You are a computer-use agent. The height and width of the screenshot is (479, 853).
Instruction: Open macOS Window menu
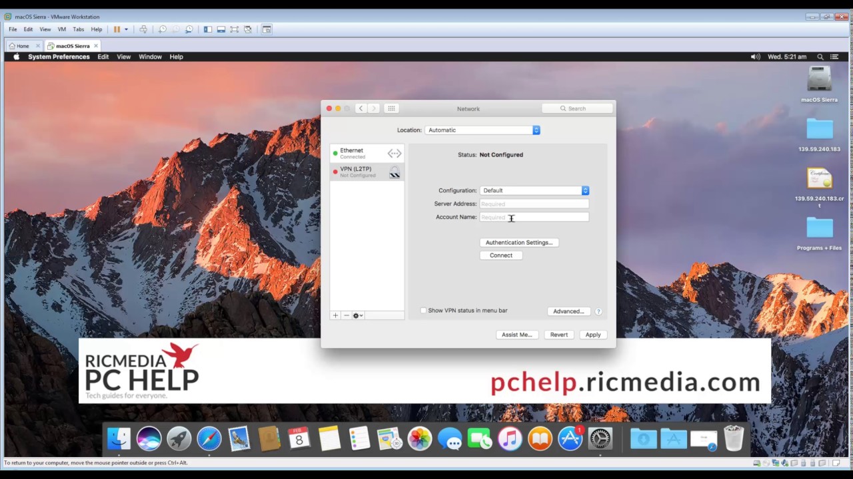coord(150,57)
